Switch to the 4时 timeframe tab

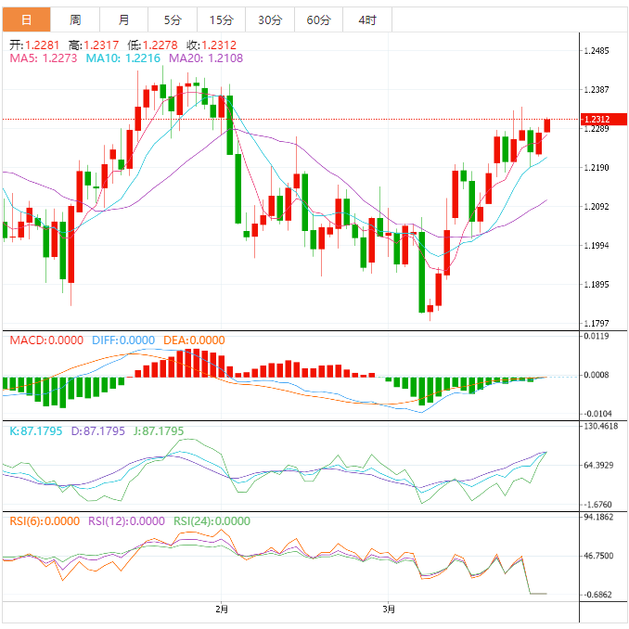pos(366,19)
